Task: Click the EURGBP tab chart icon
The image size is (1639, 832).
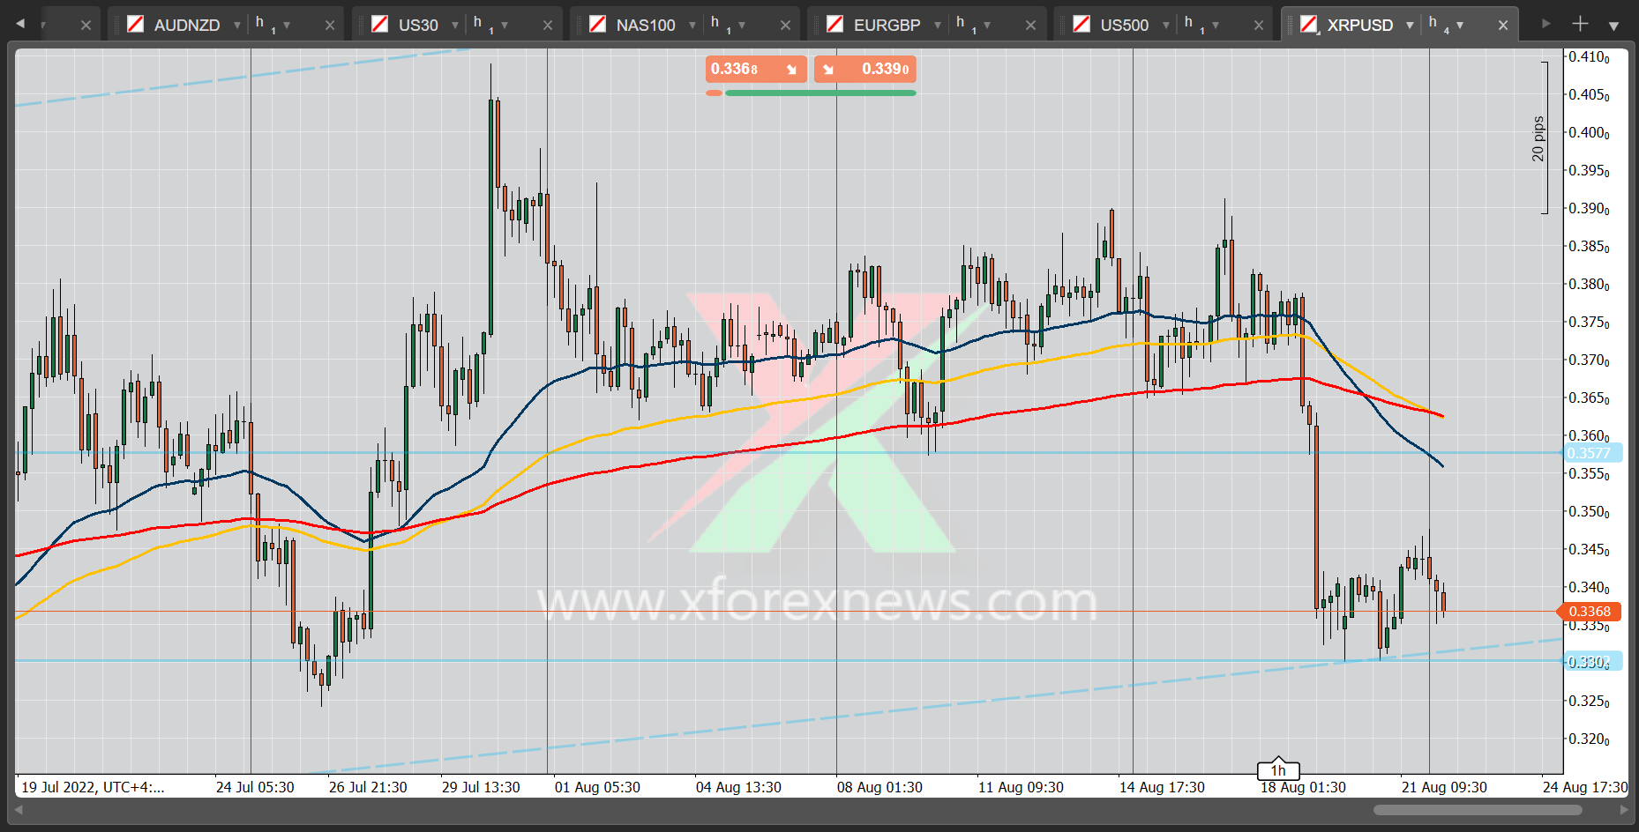Action: pyautogui.click(x=835, y=24)
